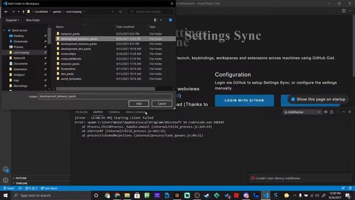355x200 pixels.
Task: Go up one folder level in dialog
Action: pyautogui.click(x=23, y=12)
